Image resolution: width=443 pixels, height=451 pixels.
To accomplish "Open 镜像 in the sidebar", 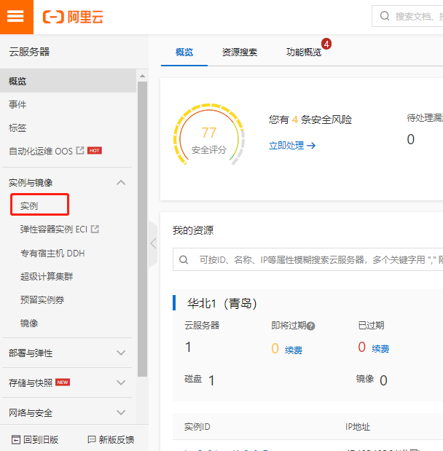I will (x=29, y=323).
